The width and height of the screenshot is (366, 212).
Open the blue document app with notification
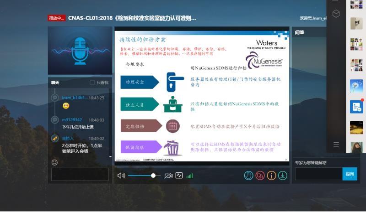coord(356,107)
